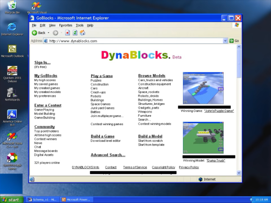Click the scrollbar down arrow on the page

pyautogui.click(x=239, y=173)
